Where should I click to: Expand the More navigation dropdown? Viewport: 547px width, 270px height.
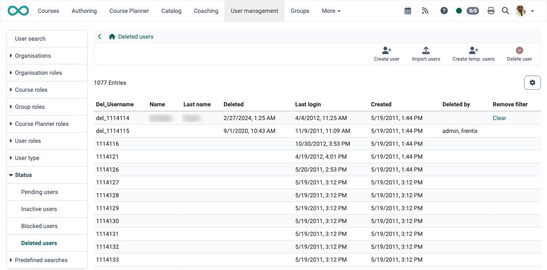(331, 11)
